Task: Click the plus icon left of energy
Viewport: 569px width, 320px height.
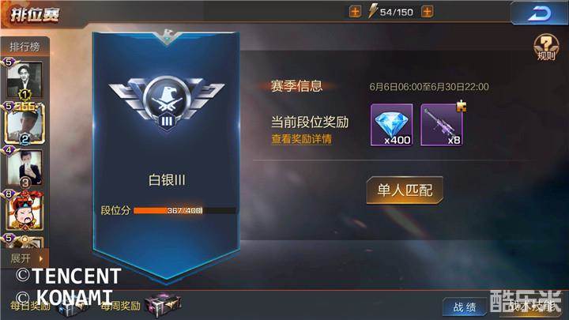Action: click(x=355, y=12)
